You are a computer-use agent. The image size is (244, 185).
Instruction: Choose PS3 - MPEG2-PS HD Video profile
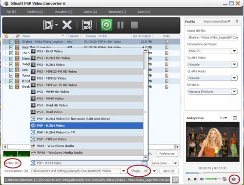point(86,71)
